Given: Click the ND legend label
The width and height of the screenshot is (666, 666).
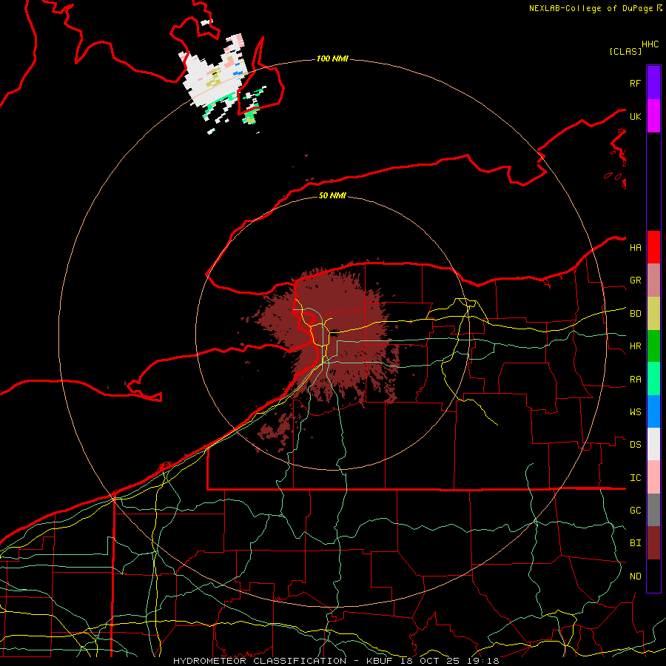Looking at the screenshot, I should pos(635,576).
